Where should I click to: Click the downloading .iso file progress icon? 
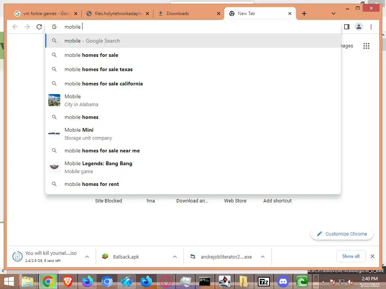point(17,257)
